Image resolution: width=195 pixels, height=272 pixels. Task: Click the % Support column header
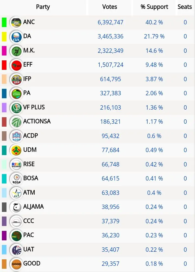(x=154, y=7)
